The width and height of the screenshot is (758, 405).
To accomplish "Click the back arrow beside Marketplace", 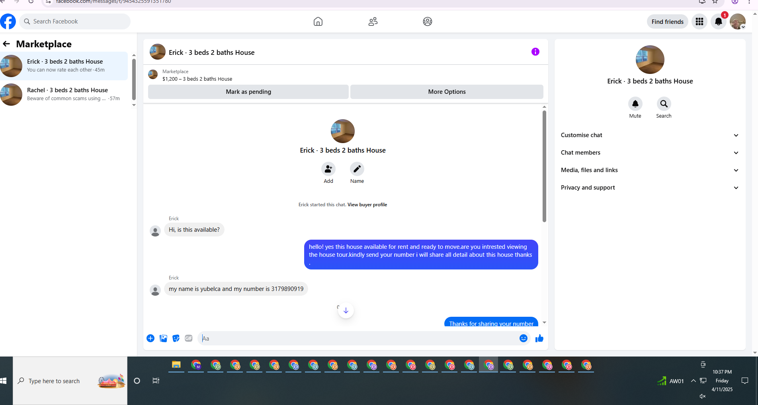I will pos(6,44).
